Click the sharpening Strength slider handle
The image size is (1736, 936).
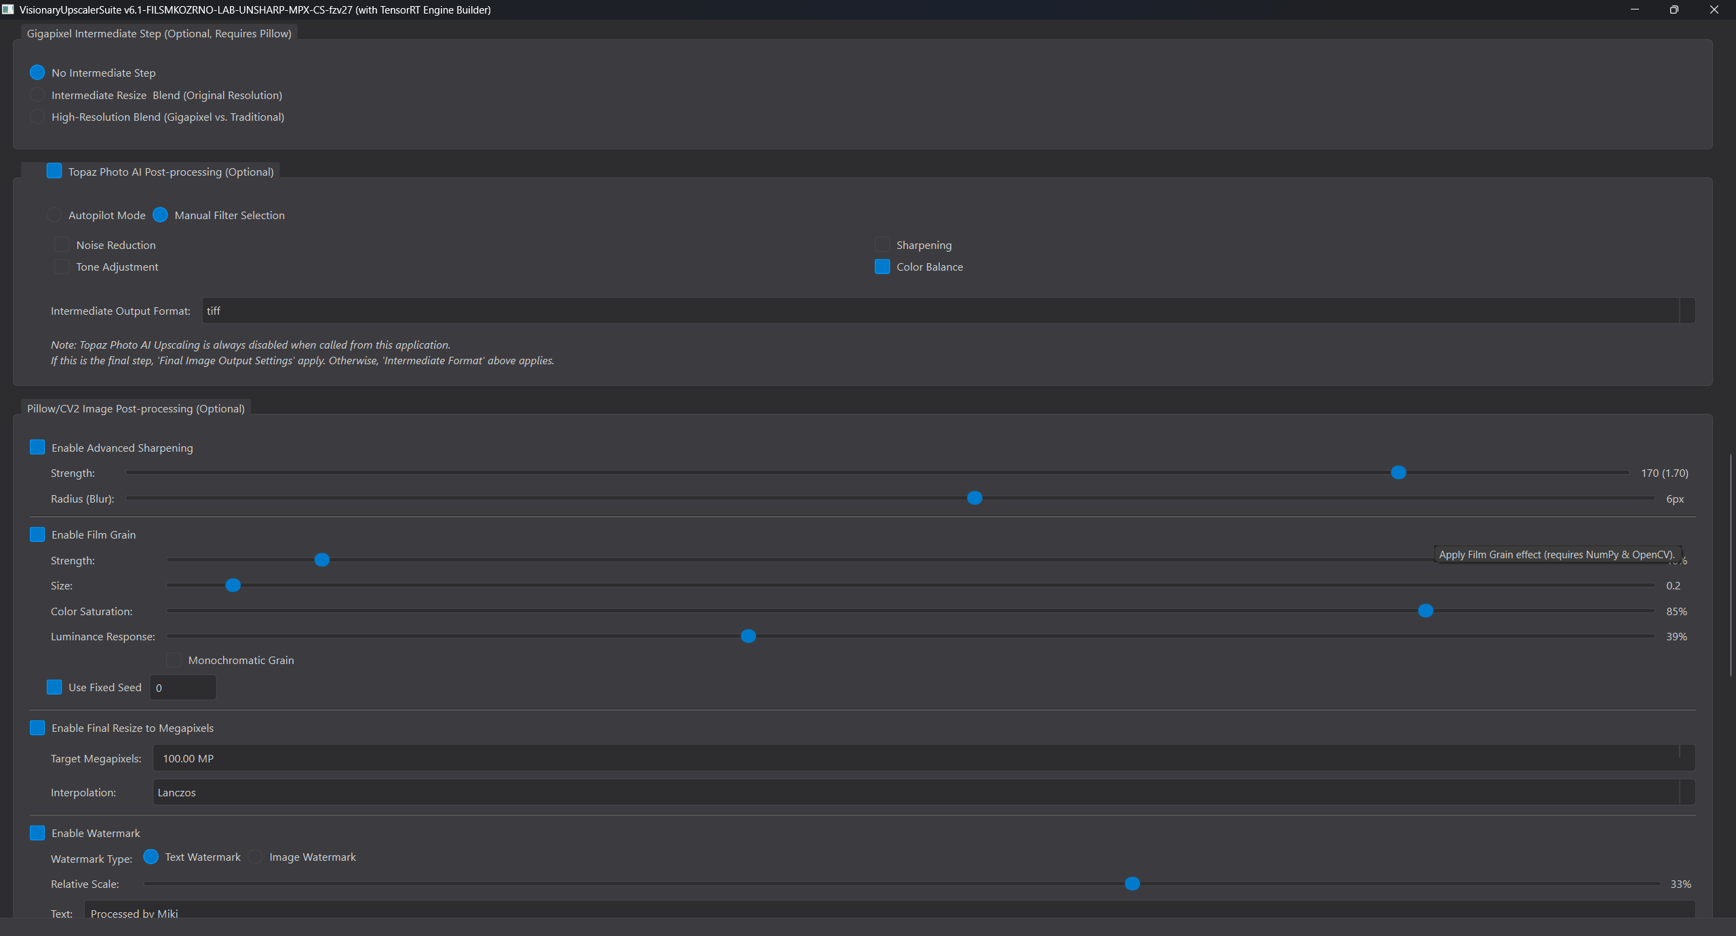(x=1398, y=473)
